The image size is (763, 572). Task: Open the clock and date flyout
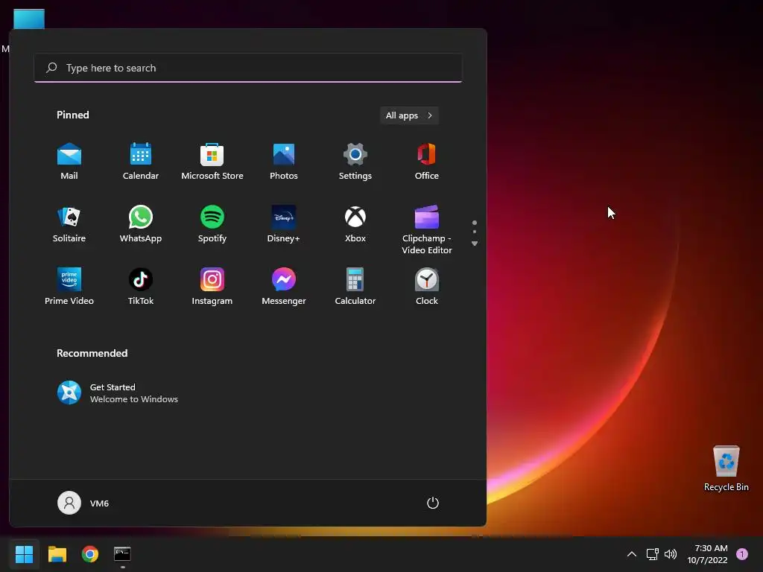pos(707,554)
